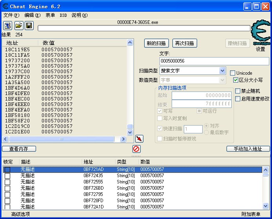
Task: Click the red clear address list icon
Action: click(136, 149)
